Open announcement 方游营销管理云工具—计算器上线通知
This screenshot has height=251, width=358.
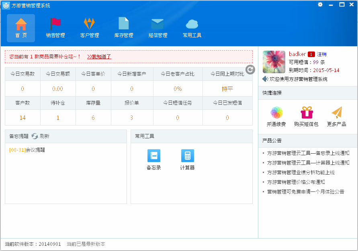(308, 163)
